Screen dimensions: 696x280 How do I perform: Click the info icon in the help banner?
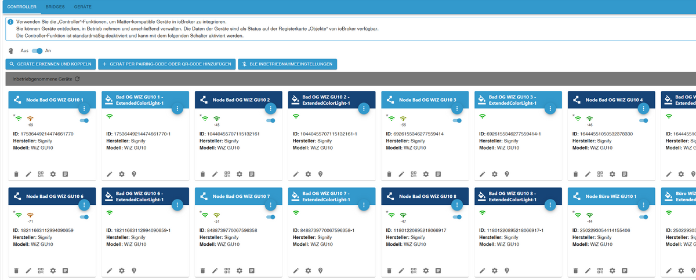tap(10, 21)
